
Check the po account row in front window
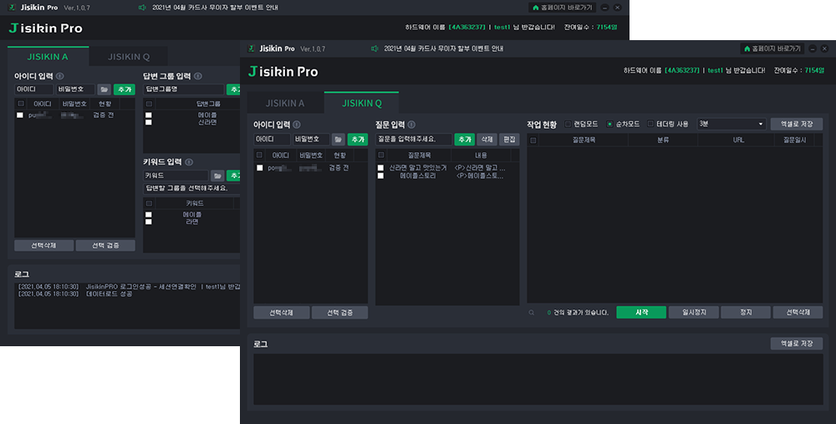[260, 168]
